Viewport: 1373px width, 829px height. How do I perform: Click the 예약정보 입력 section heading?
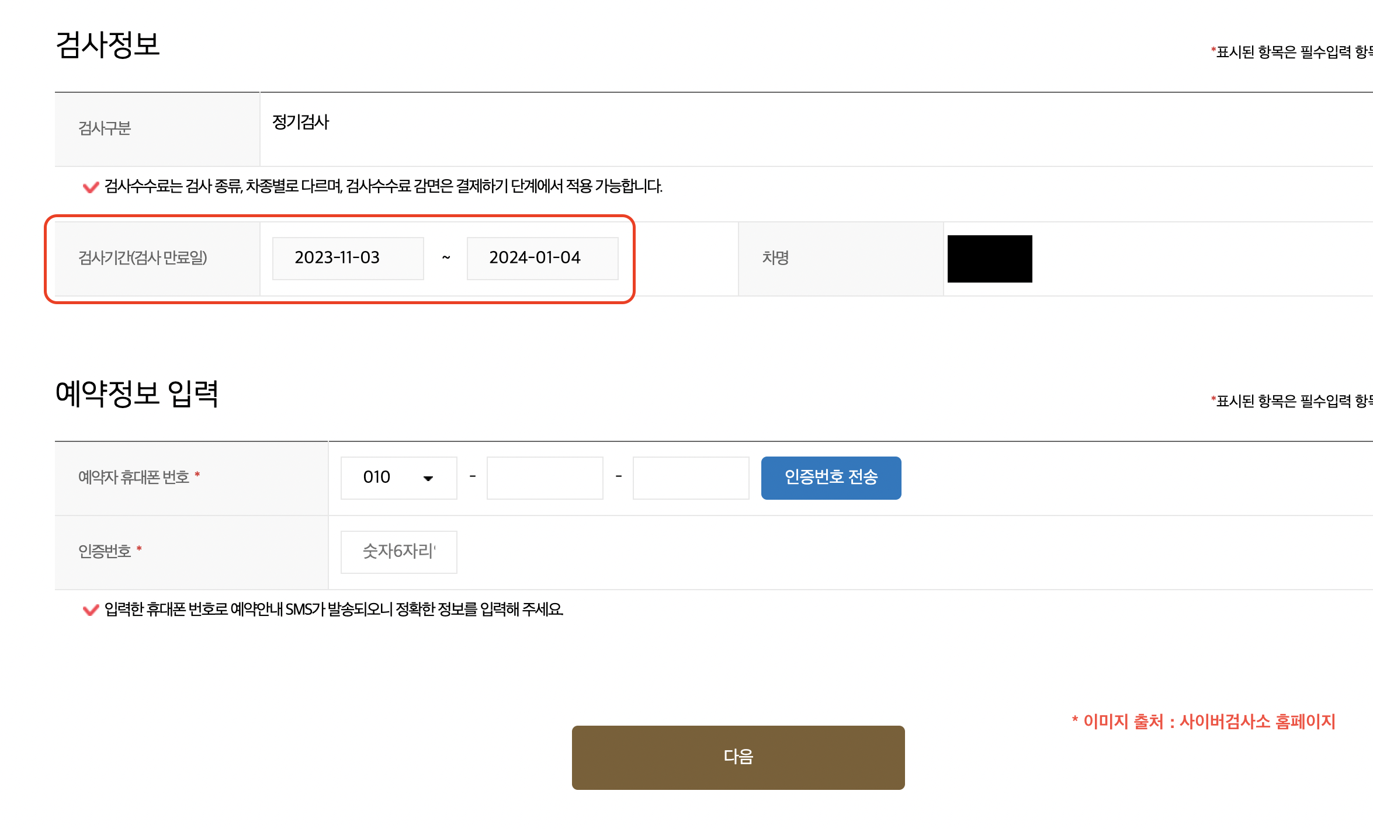tap(138, 396)
